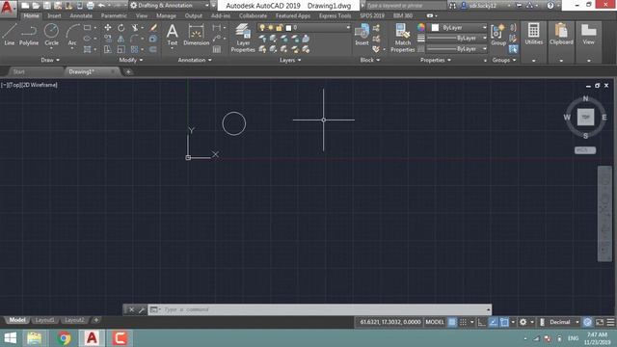Image resolution: width=617 pixels, height=347 pixels.
Task: Open the Annotate ribbon tab
Action: tap(81, 15)
